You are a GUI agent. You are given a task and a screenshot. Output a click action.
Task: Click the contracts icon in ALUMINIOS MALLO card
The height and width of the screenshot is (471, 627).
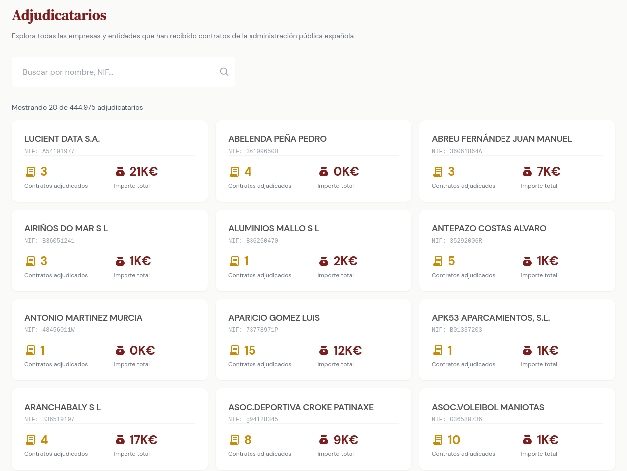(x=234, y=261)
